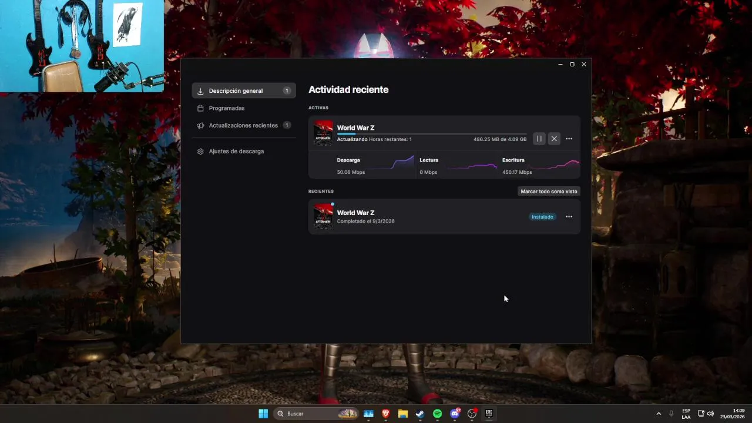The height and width of the screenshot is (423, 752).
Task: Pause the World War Z update
Action: [539, 139]
